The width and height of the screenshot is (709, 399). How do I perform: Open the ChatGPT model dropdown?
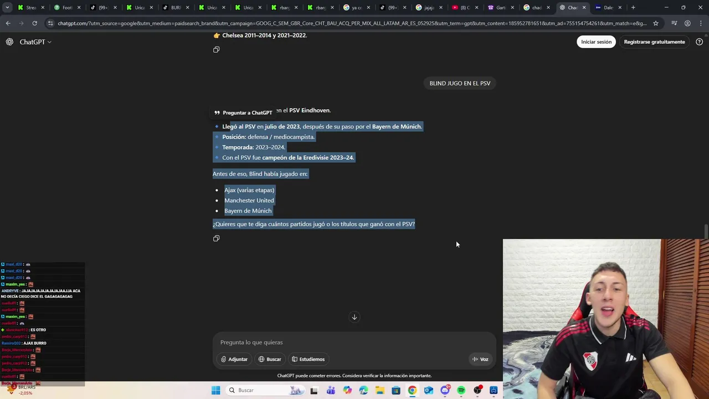pos(35,42)
